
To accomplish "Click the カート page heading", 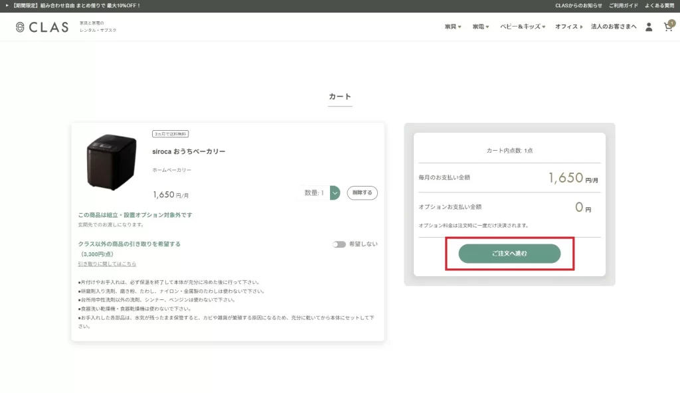I will coord(340,96).
